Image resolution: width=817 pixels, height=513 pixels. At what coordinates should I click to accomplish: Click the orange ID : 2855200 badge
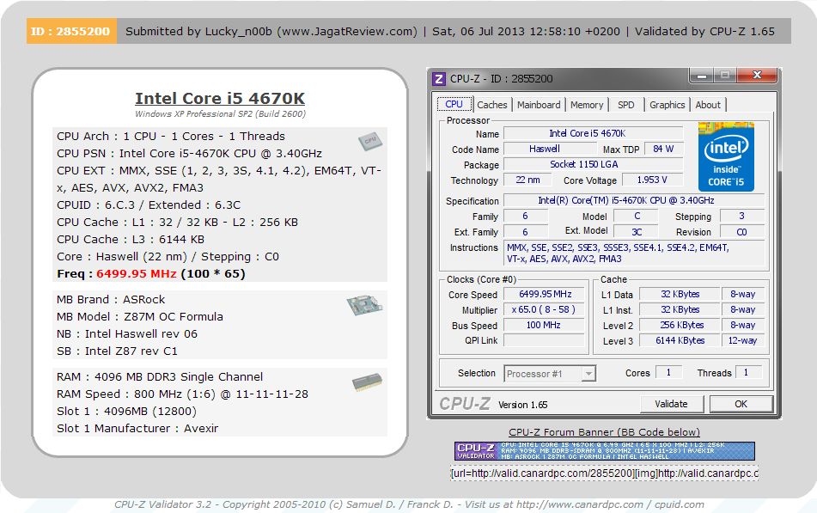(x=70, y=32)
